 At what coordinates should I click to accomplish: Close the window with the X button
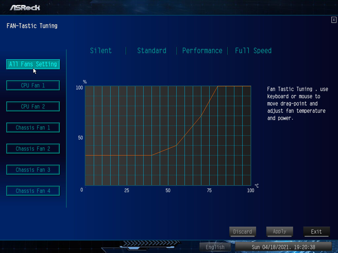(334, 20)
